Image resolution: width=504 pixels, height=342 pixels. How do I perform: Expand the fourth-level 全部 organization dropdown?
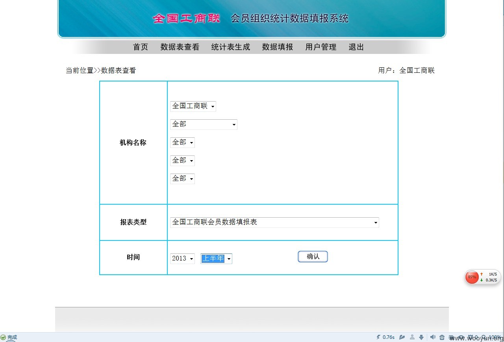(182, 161)
